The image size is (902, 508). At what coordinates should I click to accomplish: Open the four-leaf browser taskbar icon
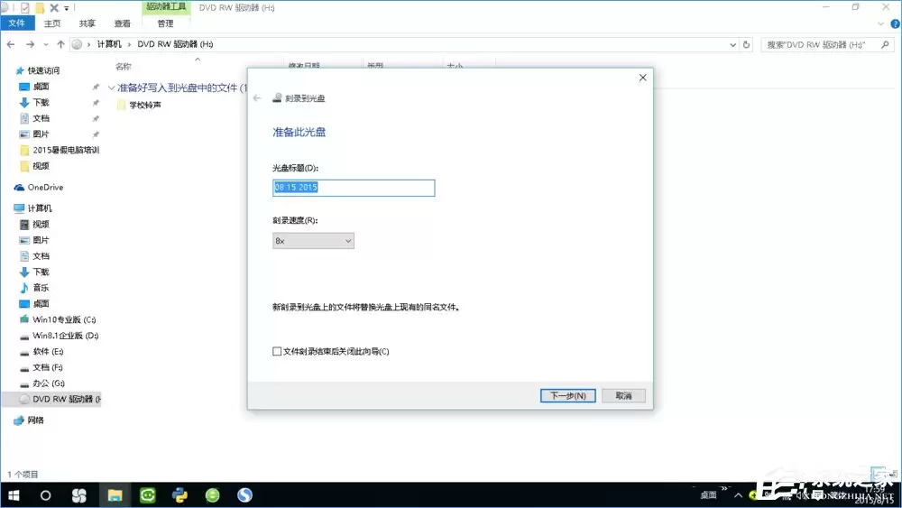click(x=78, y=495)
